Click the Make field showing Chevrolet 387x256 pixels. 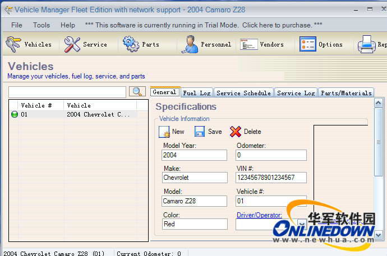pyautogui.click(x=195, y=178)
